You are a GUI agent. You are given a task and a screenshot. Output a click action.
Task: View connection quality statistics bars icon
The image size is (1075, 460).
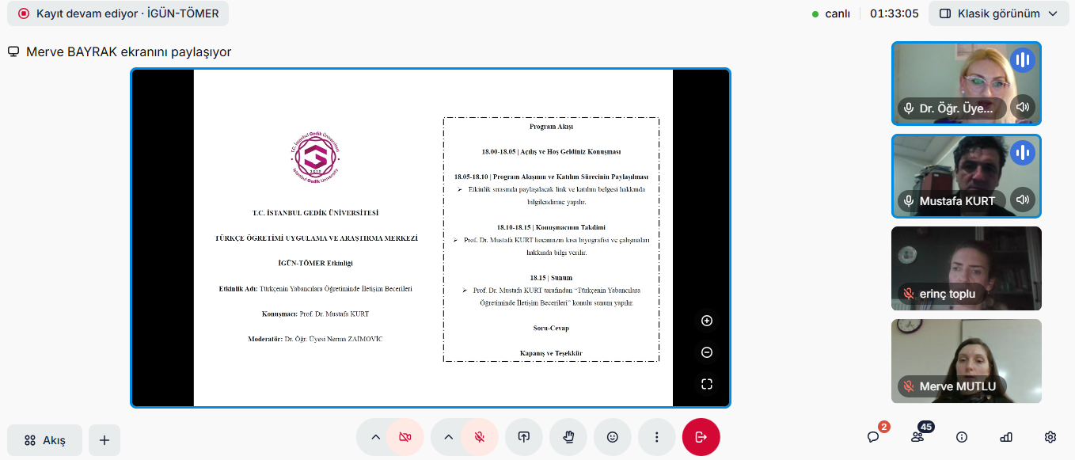[x=1006, y=437]
